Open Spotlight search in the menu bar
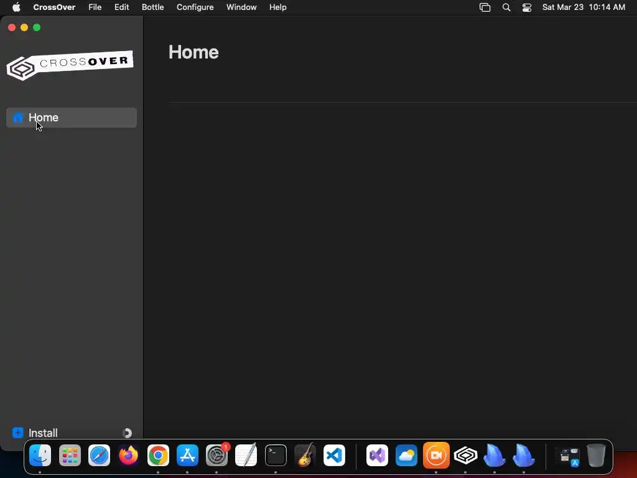 (506, 7)
